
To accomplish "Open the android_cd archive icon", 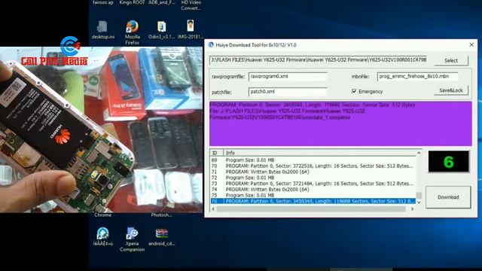I will tap(162, 237).
